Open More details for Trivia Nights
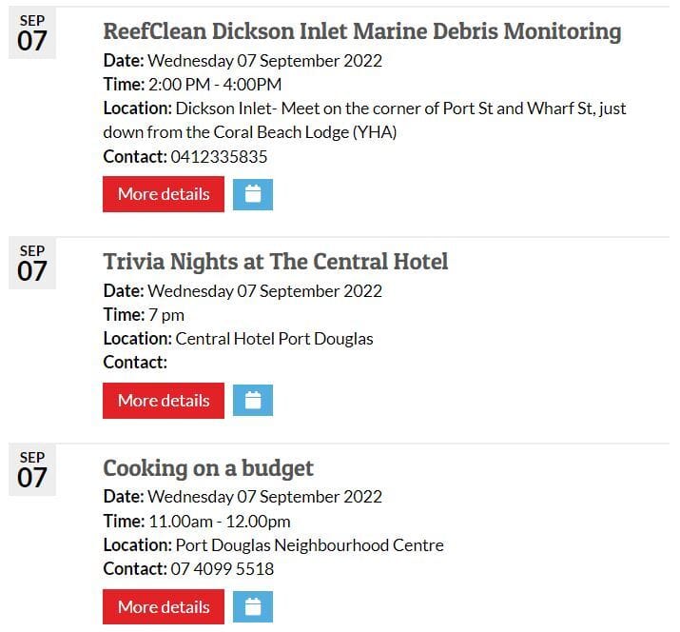The image size is (680, 632). 164,401
